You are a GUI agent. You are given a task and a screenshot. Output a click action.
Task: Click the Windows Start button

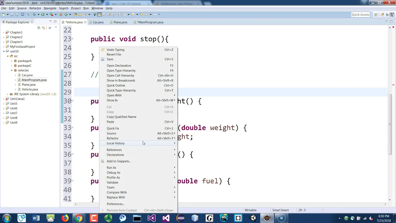[x=7, y=218]
